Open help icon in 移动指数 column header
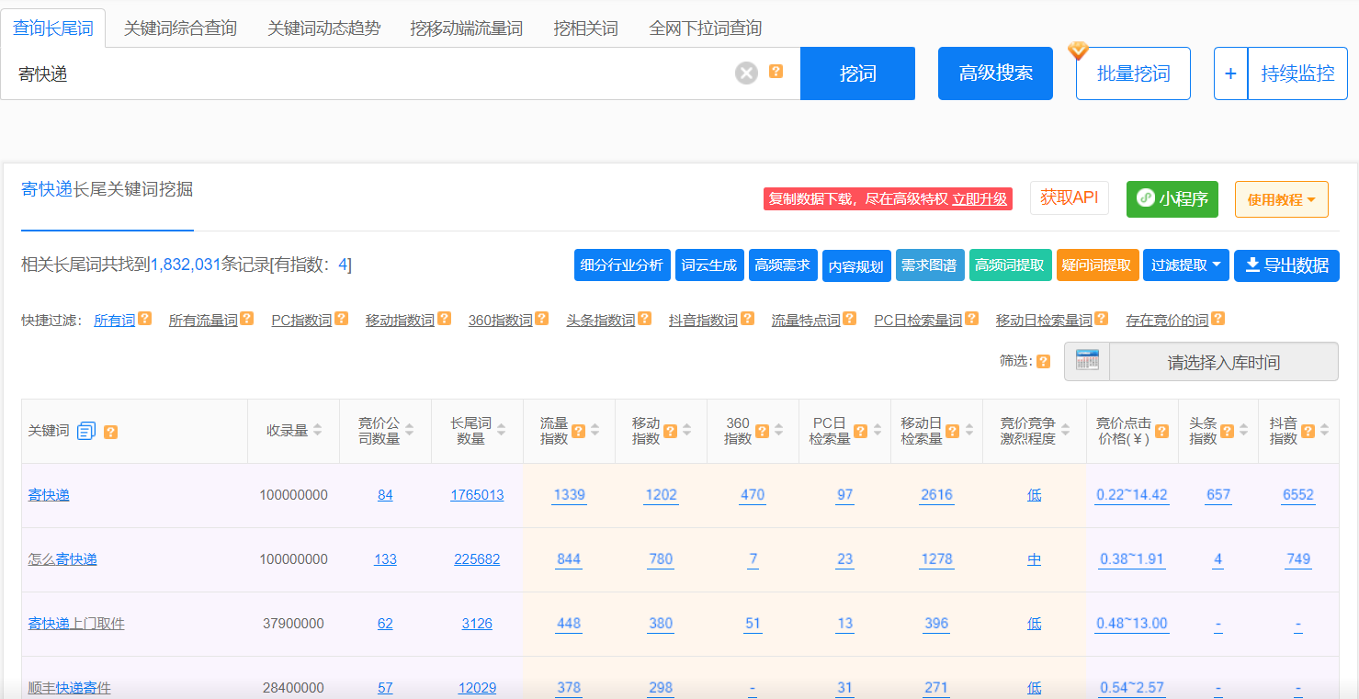The image size is (1359, 699). (x=671, y=430)
